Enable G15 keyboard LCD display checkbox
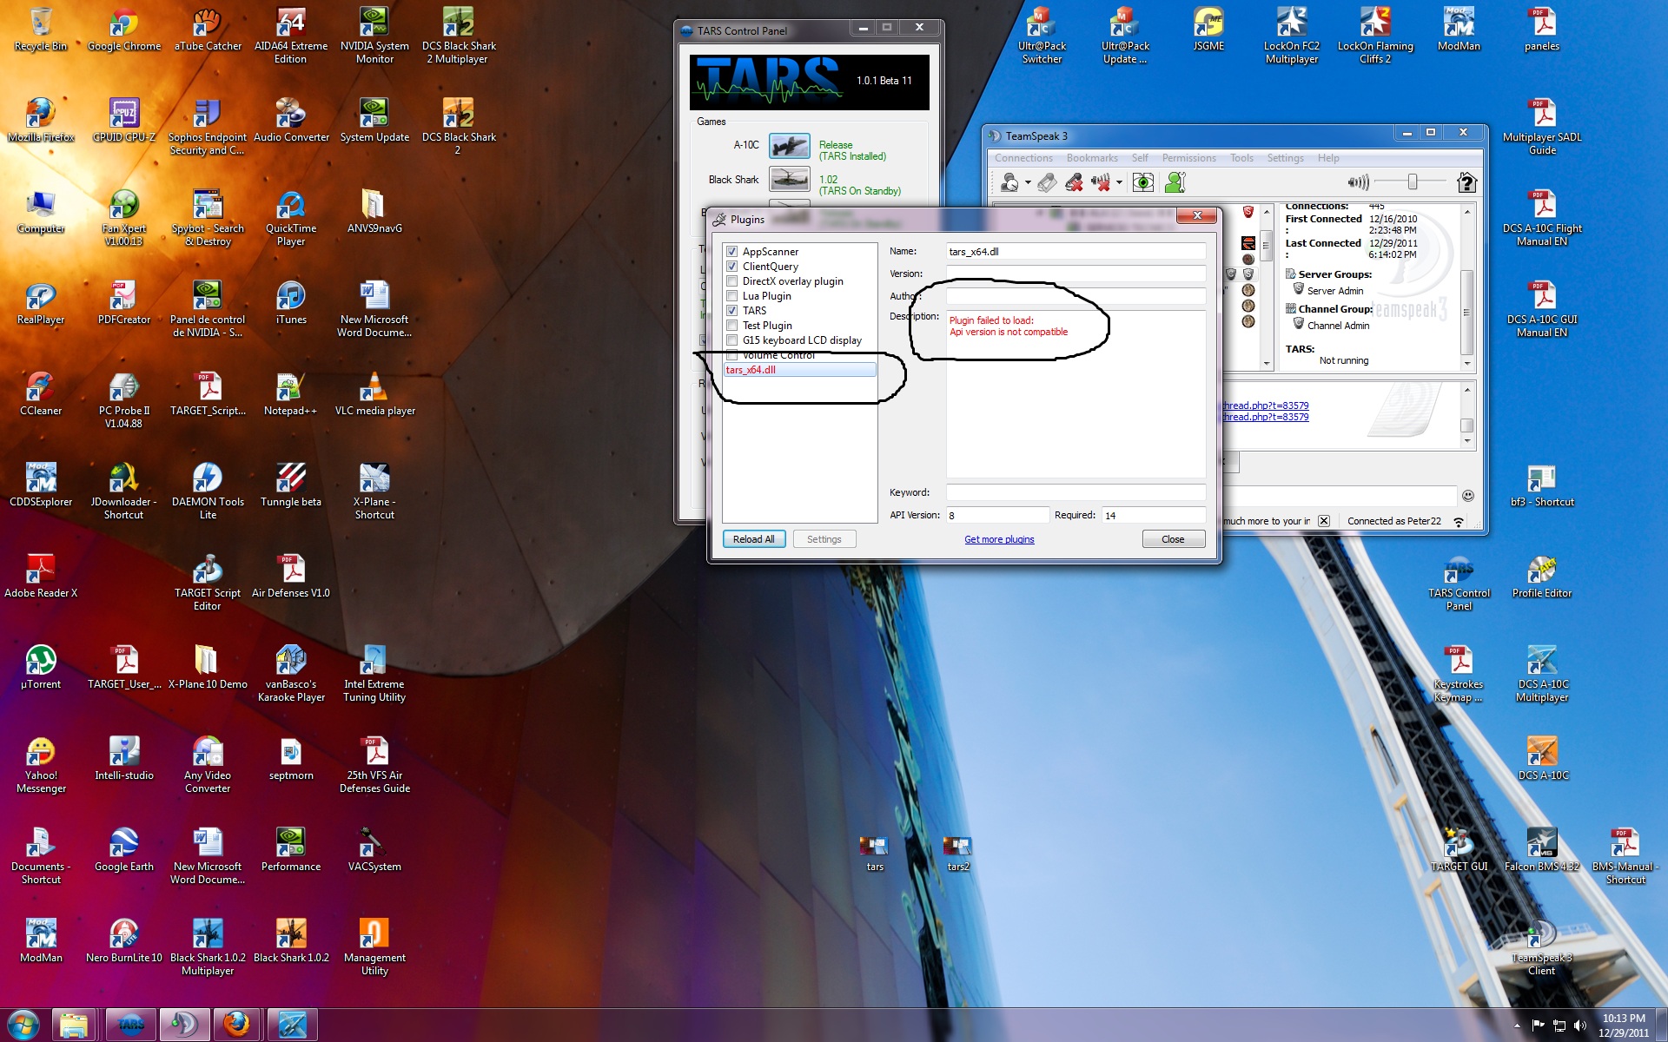The image size is (1668, 1042). click(732, 340)
